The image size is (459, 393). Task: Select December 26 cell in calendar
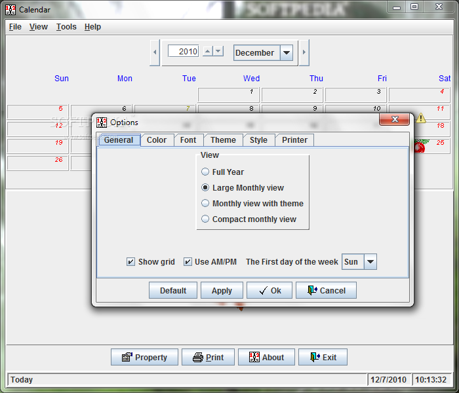(37, 163)
